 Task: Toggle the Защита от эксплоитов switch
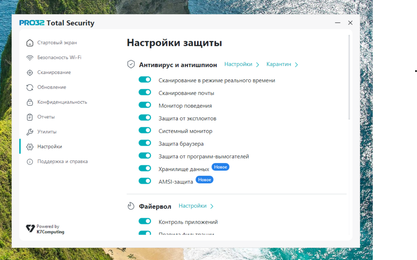(145, 117)
